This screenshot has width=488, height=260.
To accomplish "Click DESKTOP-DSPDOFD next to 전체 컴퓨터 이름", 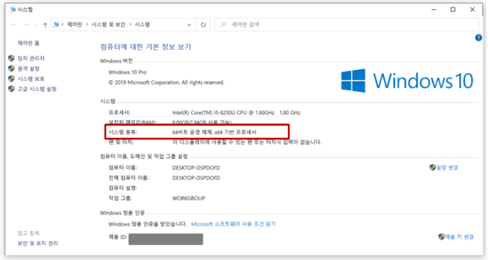I will [x=196, y=178].
